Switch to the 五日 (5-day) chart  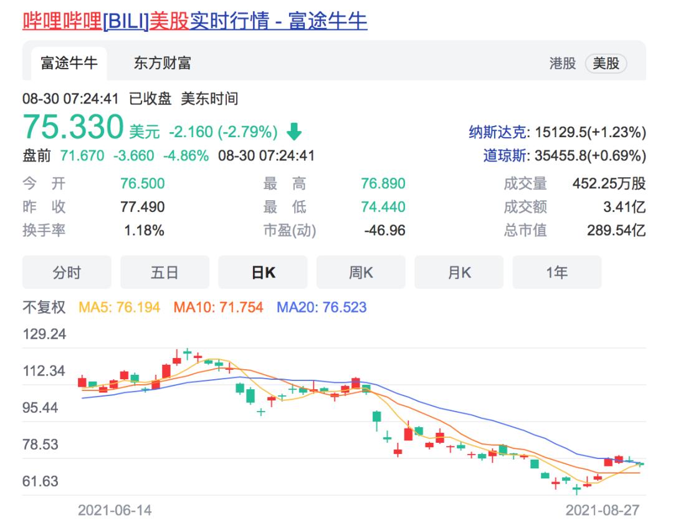pos(165,272)
